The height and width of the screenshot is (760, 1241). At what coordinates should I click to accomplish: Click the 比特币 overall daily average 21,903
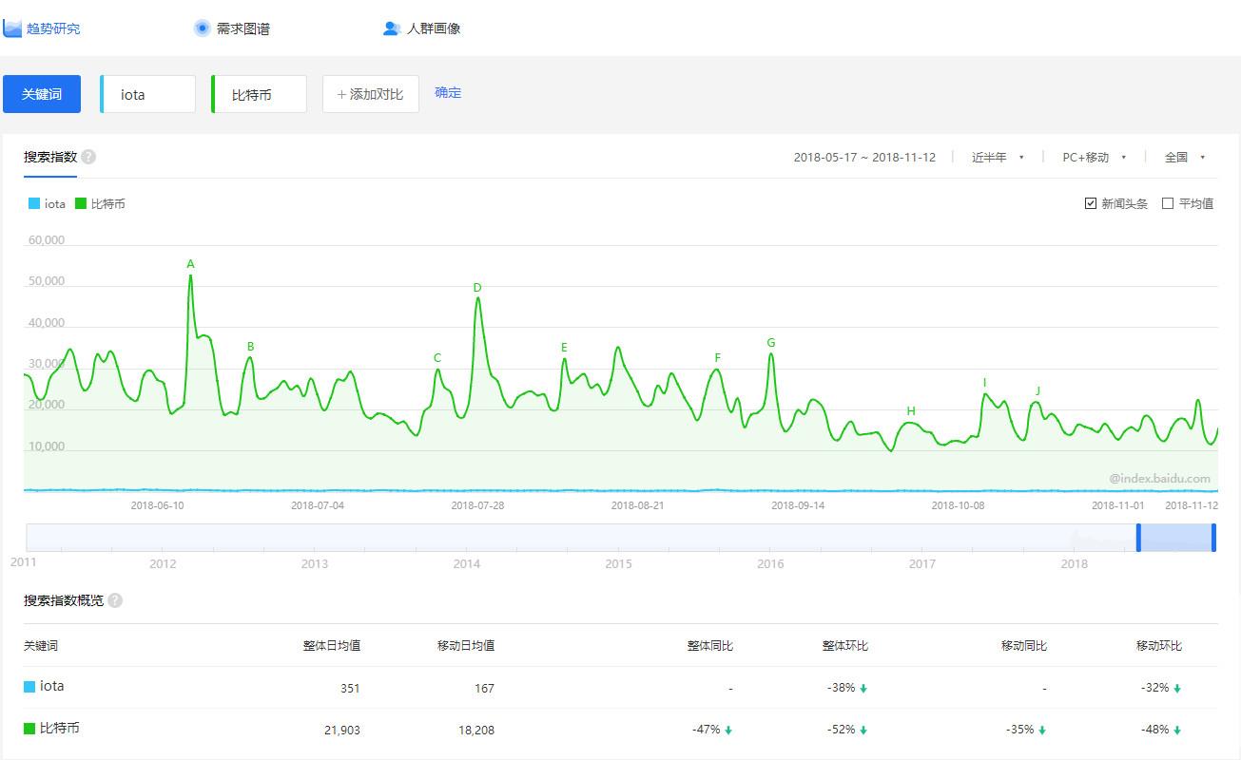coord(340,730)
